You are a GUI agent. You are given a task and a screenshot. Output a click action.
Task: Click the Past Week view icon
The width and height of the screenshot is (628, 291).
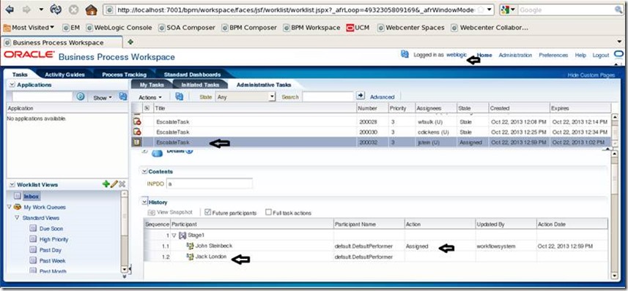34,260
